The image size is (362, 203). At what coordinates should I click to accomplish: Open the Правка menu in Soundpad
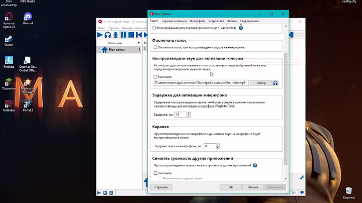pos(114,28)
